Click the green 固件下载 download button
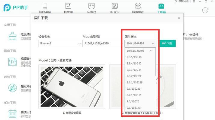This screenshot has width=215, height=120. click(167, 43)
